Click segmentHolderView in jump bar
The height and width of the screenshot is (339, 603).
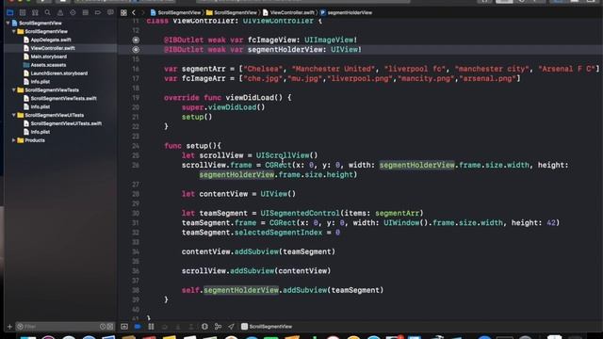point(346,12)
